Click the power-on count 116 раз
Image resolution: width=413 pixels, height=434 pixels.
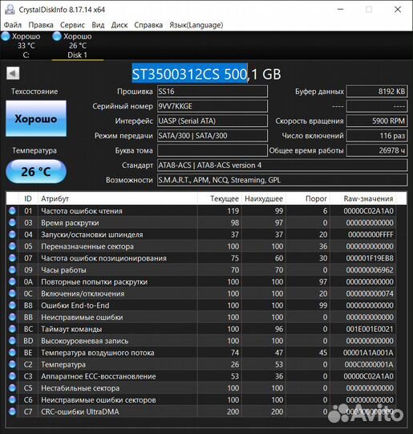(x=377, y=136)
